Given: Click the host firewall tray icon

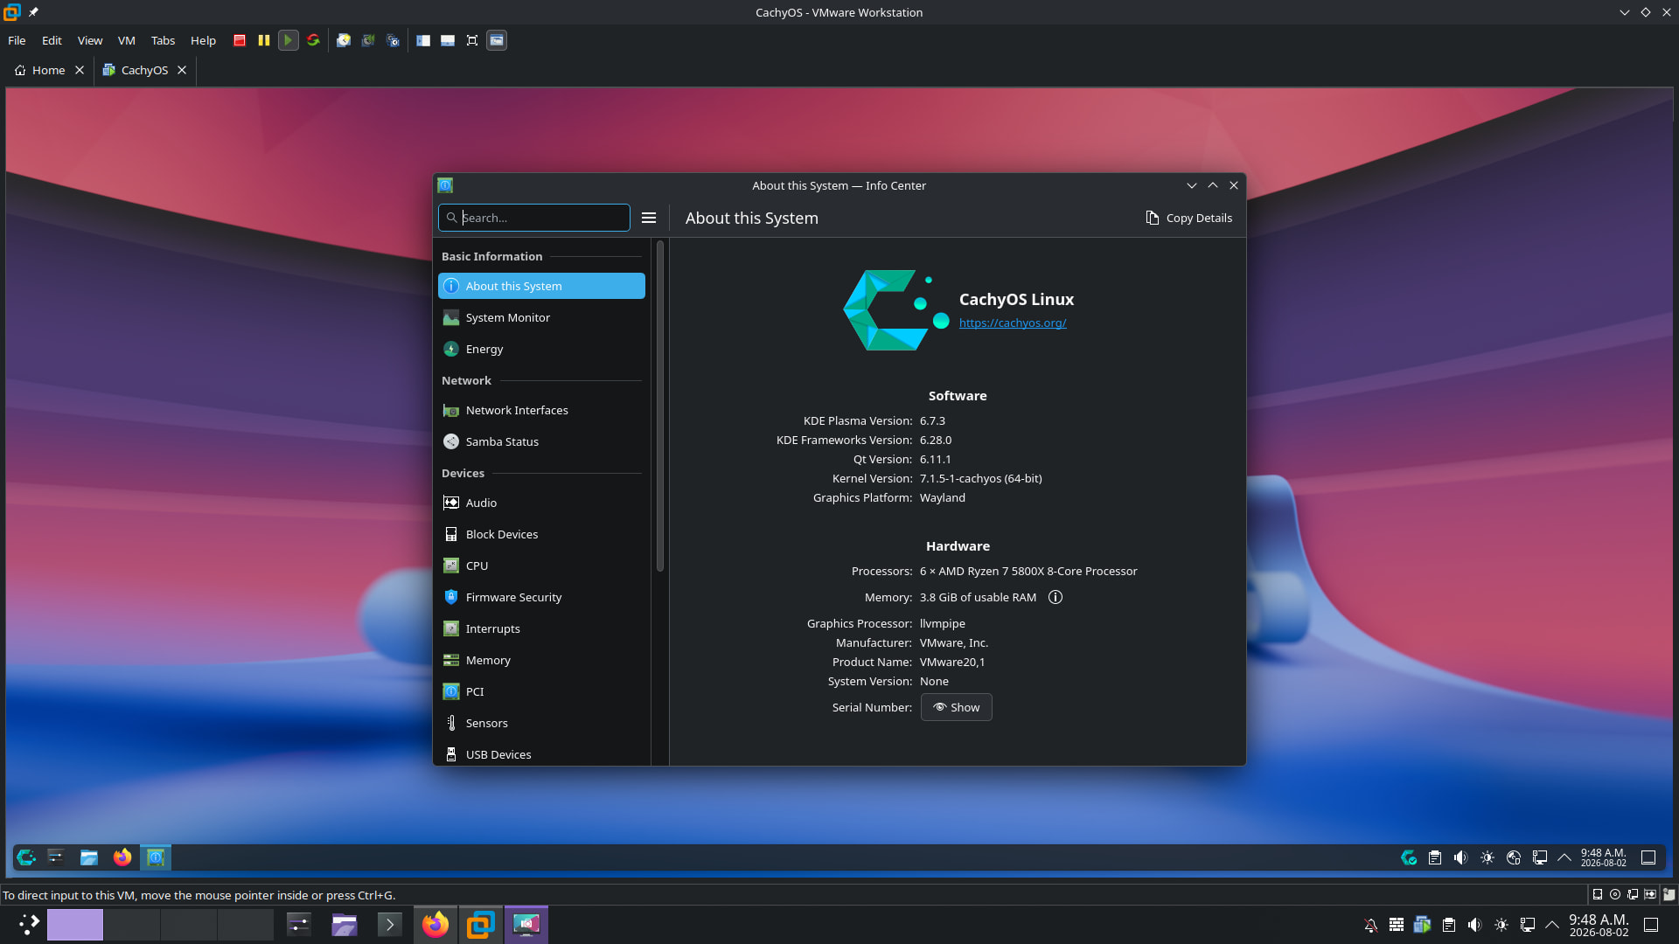Looking at the screenshot, I should 1397,925.
